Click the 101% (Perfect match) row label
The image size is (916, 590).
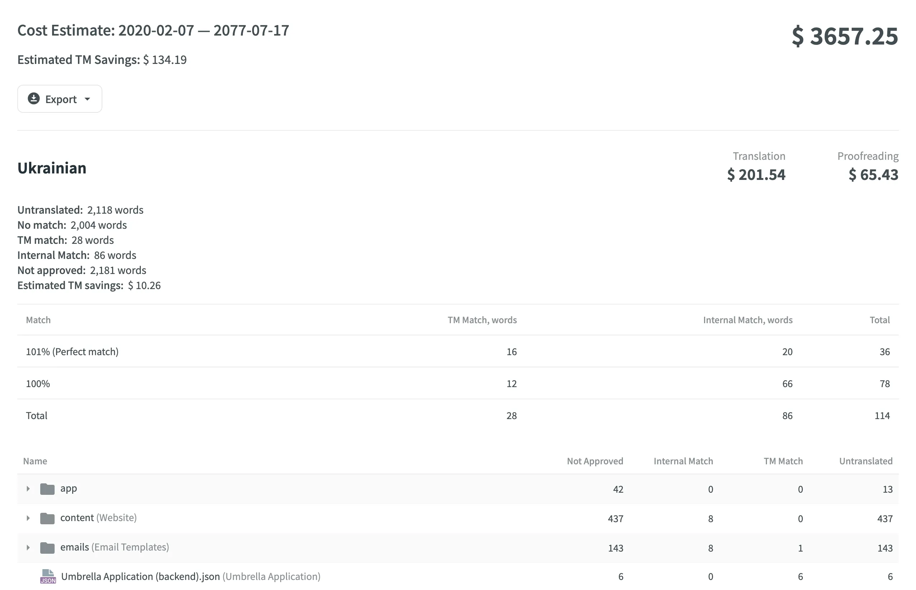(x=72, y=352)
